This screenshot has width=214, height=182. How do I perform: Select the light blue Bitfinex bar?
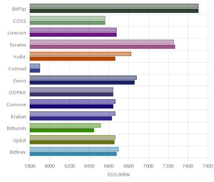pos(74,149)
